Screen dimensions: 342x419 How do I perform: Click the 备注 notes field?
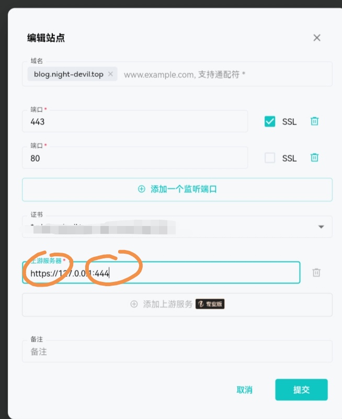coord(177,352)
